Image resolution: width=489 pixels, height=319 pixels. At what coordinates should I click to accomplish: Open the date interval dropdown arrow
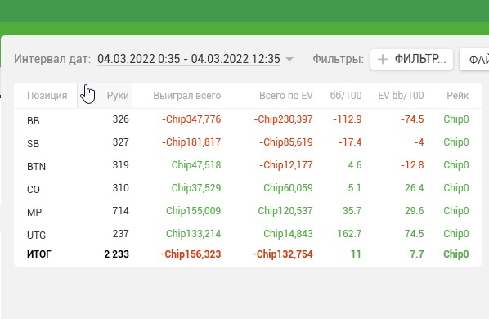[x=289, y=59]
